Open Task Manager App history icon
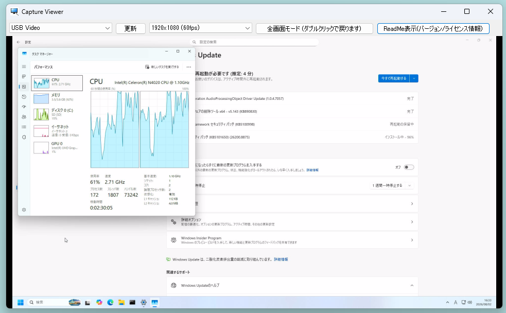Screen dimensions: 506x313 pyautogui.click(x=24, y=97)
